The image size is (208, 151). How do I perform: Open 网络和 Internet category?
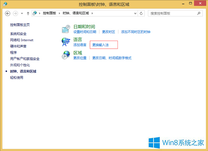click(21, 40)
